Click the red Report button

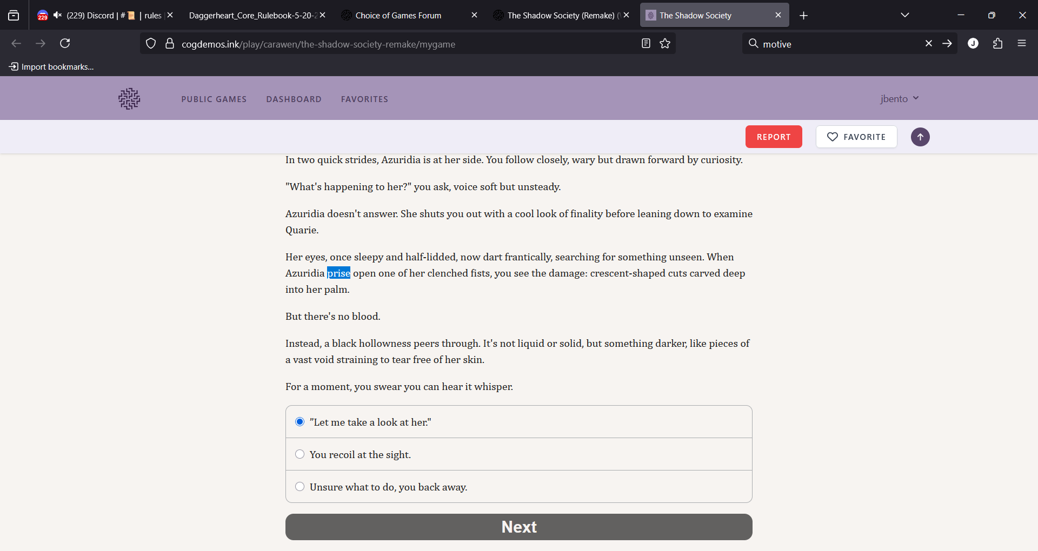(x=774, y=137)
